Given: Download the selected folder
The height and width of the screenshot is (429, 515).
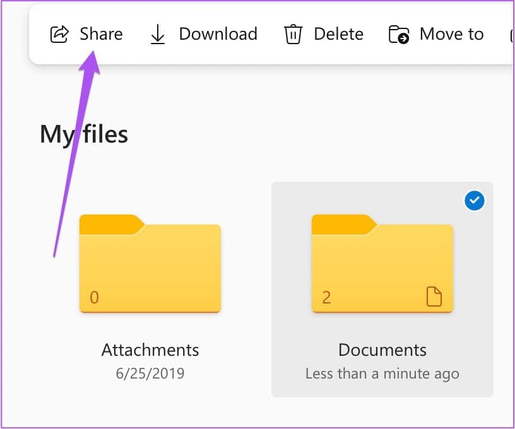Looking at the screenshot, I should point(218,34).
